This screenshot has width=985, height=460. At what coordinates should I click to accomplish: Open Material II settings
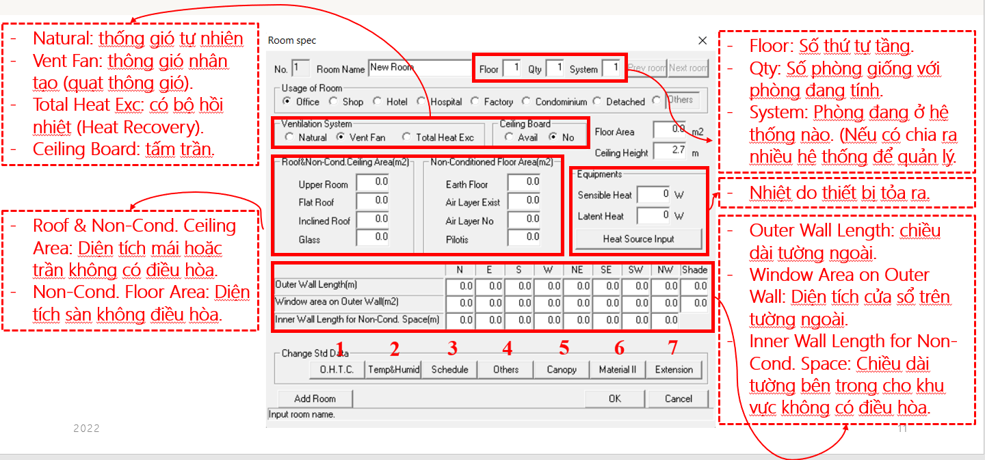(x=618, y=370)
